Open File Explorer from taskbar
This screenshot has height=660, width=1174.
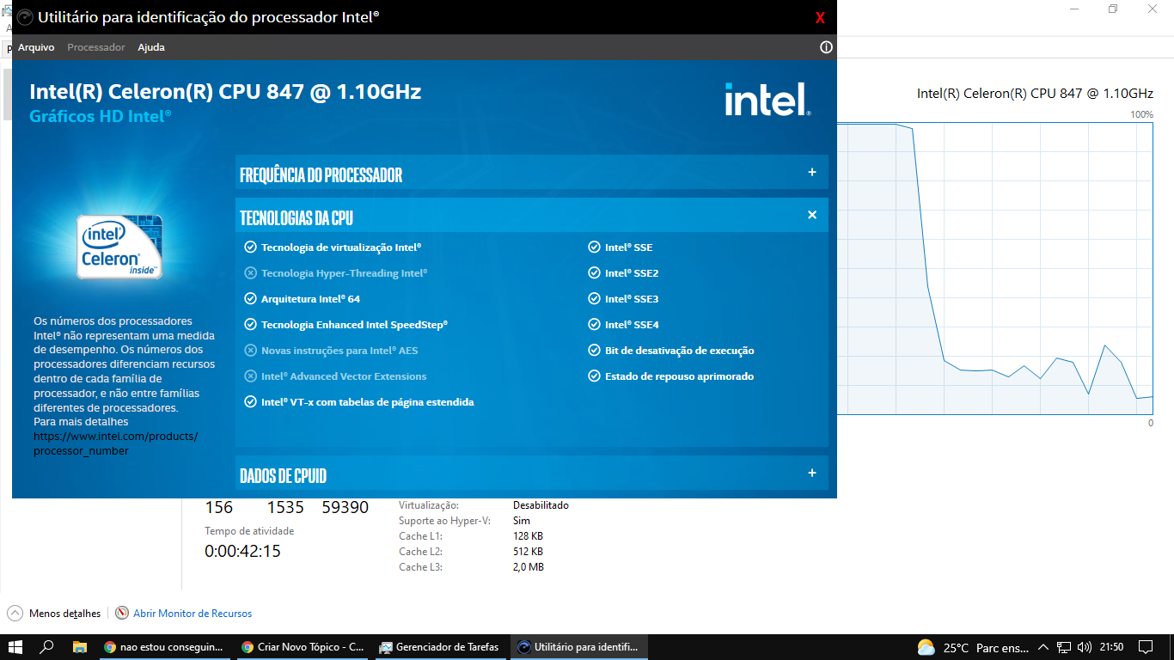click(79, 647)
